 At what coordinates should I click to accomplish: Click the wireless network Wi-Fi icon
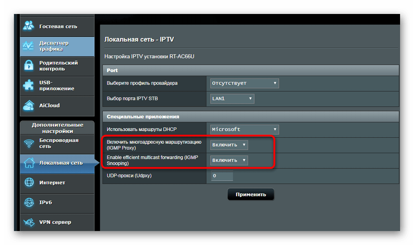point(29,143)
